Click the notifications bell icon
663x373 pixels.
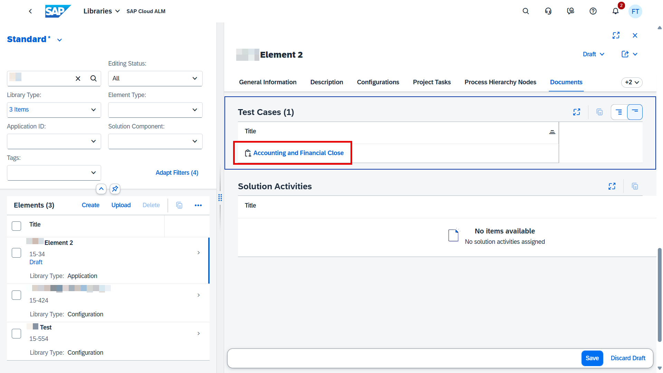pyautogui.click(x=615, y=11)
